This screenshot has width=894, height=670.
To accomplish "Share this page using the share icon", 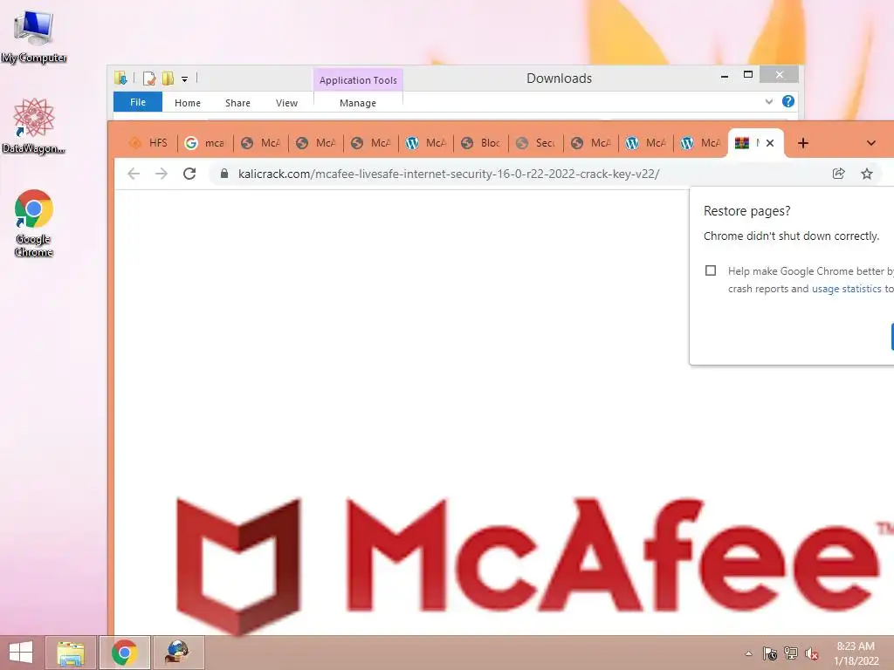I will (838, 174).
